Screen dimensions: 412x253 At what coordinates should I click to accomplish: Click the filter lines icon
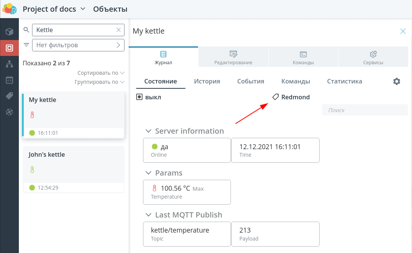coord(26,45)
